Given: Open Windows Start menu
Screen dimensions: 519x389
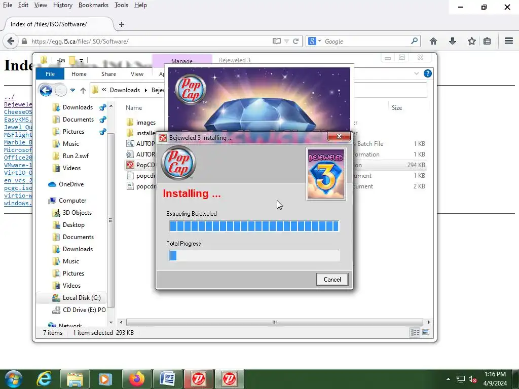Looking at the screenshot, I should click(13, 379).
